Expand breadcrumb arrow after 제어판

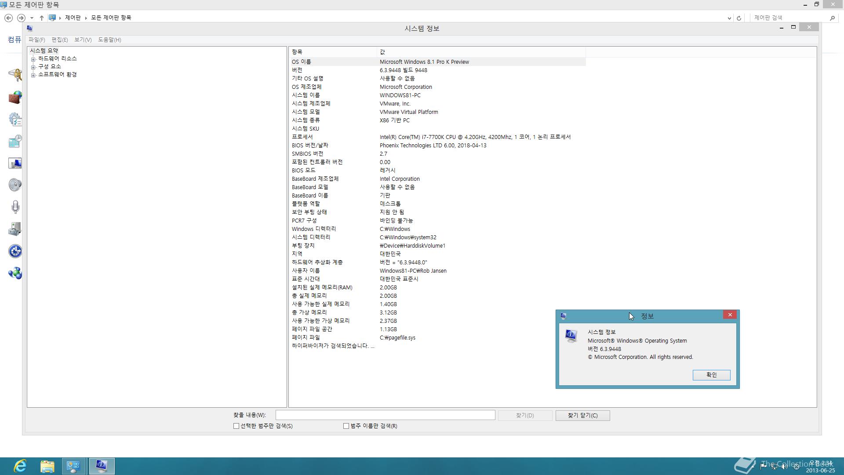[x=86, y=18]
